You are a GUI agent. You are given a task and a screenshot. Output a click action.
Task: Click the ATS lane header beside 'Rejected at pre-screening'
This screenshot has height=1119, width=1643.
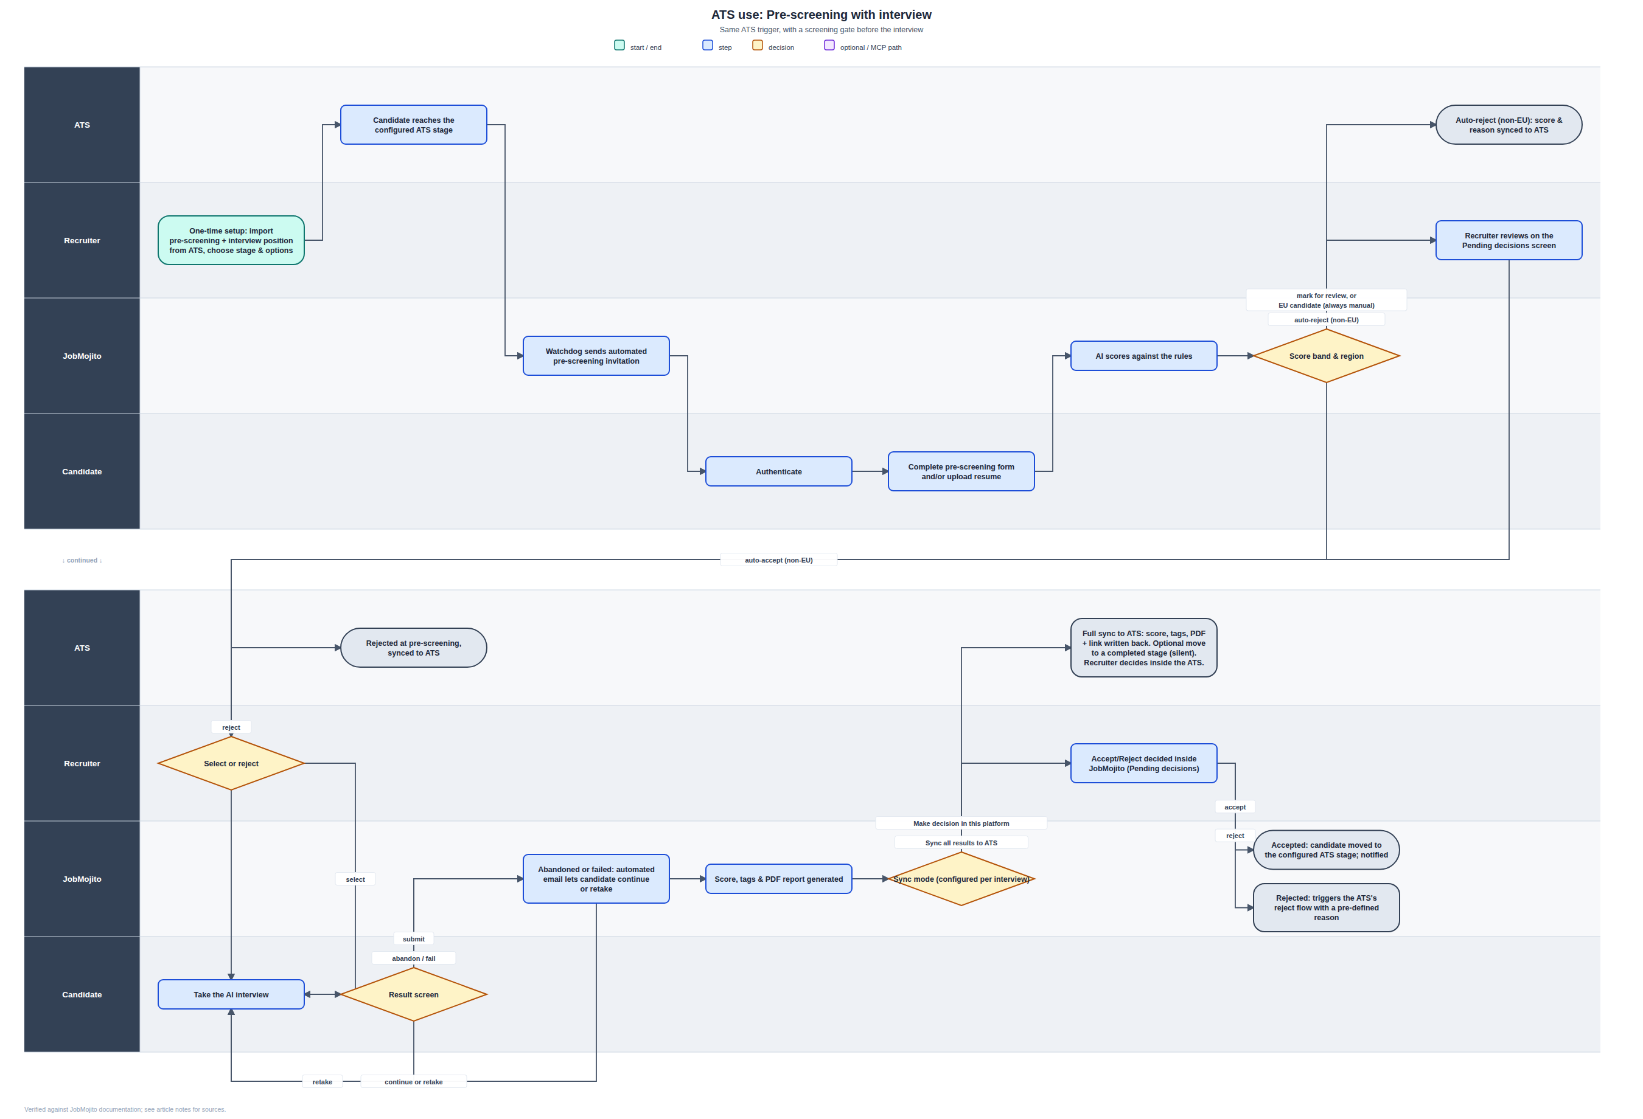click(82, 648)
